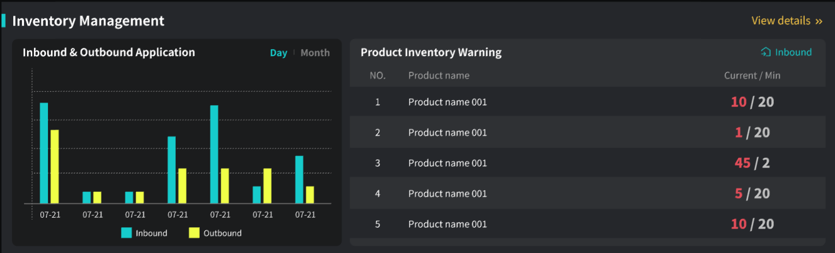835x253 pixels.
Task: Click the Current / Min column header
Action: point(752,76)
